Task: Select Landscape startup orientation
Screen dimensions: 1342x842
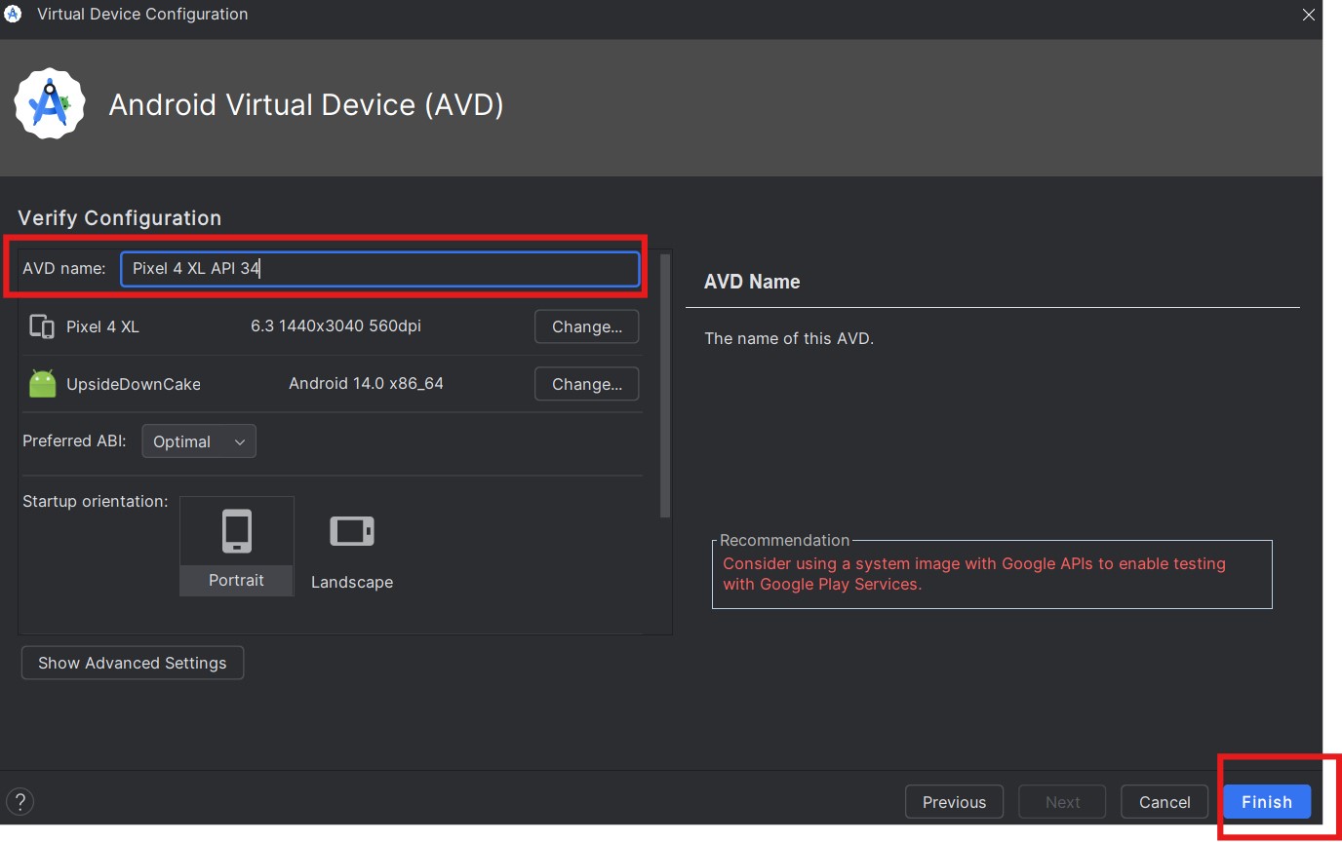Action: coord(352,549)
